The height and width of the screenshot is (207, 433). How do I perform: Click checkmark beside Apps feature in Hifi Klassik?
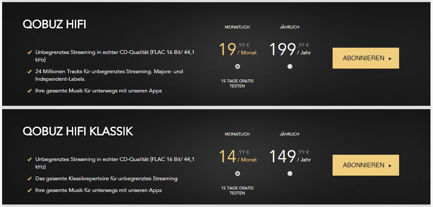(29, 190)
